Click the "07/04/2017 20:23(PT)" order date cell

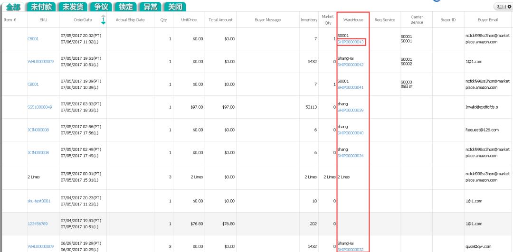coord(81,198)
